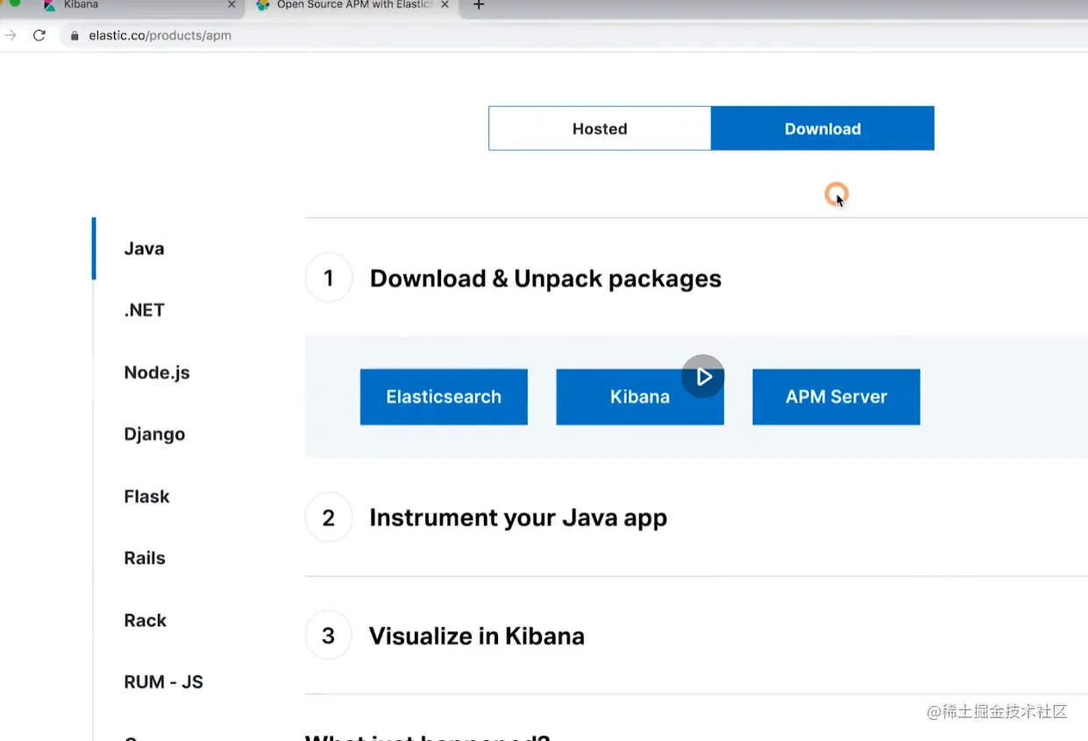Click the Kibana tab favicon
Image resolution: width=1088 pixels, height=741 pixels.
[50, 5]
